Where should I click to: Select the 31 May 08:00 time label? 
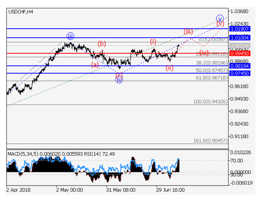pos(121,190)
